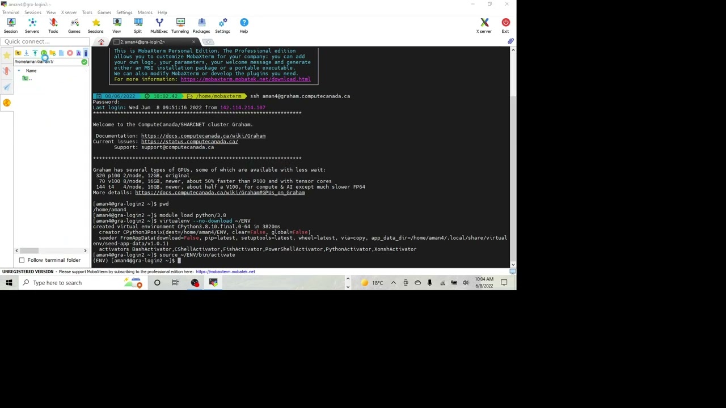Start the X server button

(484, 25)
